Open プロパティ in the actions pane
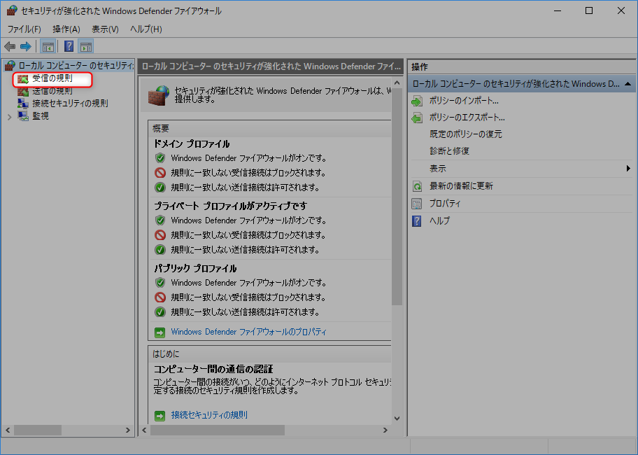This screenshot has width=638, height=455. point(445,204)
